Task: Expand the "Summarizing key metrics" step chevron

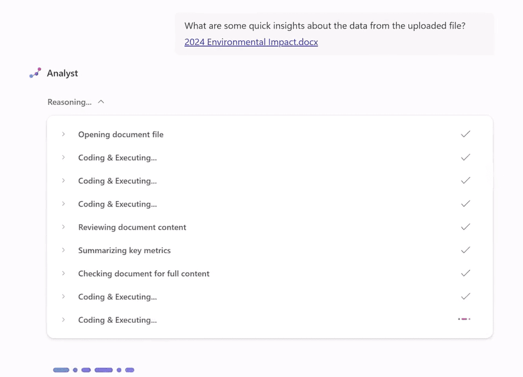Action: click(x=64, y=250)
